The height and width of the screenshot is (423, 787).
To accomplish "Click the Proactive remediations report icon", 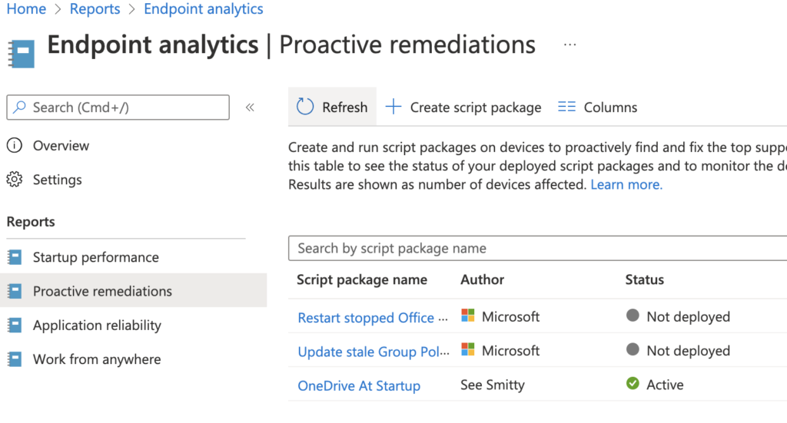I will [x=15, y=291].
